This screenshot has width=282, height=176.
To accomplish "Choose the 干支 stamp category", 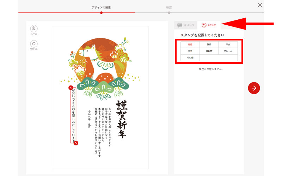I will click(228, 45).
